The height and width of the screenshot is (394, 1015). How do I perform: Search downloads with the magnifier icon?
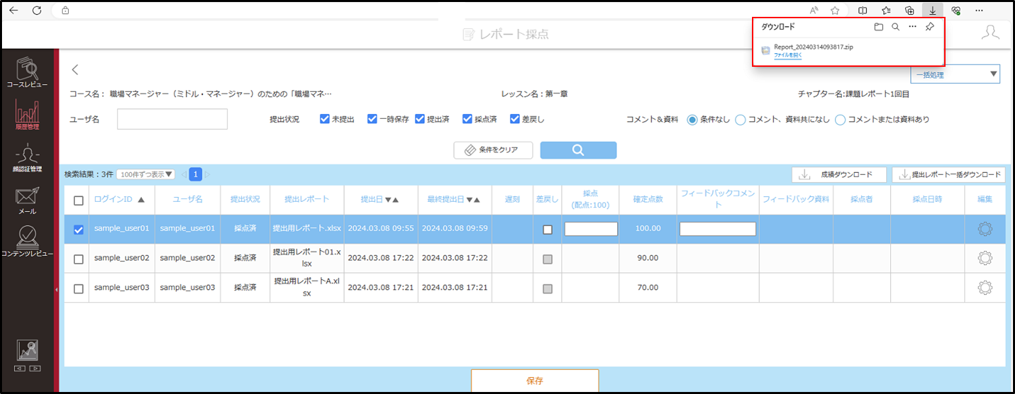pyautogui.click(x=895, y=27)
